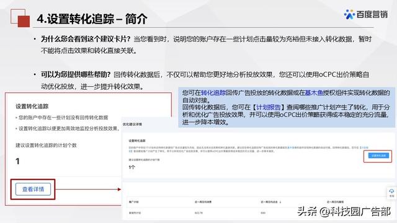Click the 822.78 cell in the plan table
The image size is (397, 223).
(198, 213)
